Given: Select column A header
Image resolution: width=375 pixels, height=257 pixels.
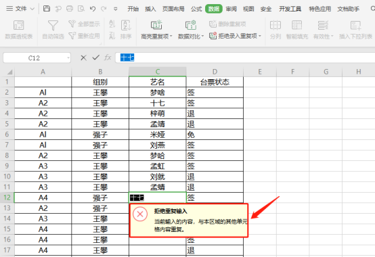Looking at the screenshot, I should pyautogui.click(x=43, y=72).
